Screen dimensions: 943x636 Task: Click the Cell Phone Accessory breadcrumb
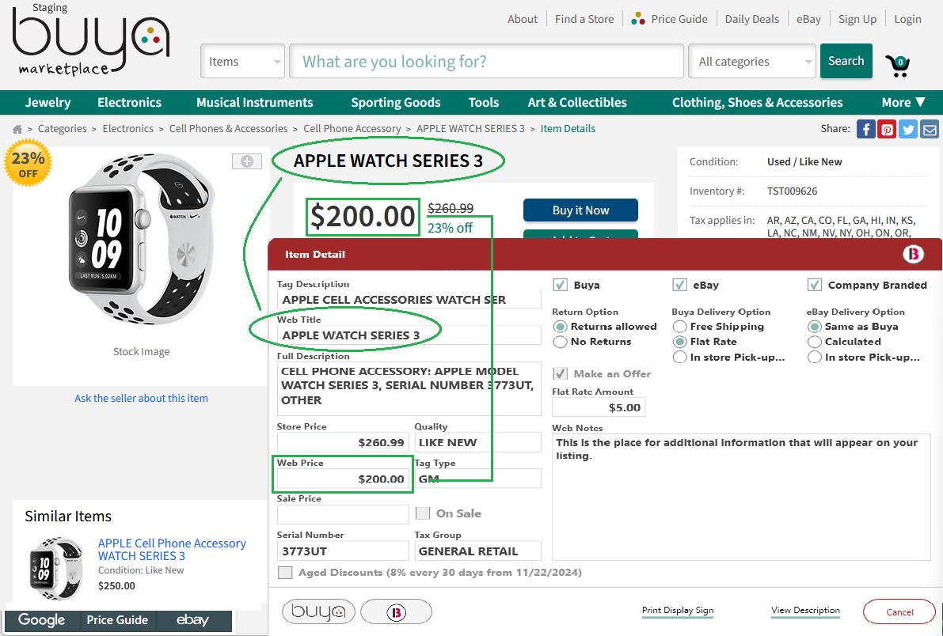pos(352,129)
